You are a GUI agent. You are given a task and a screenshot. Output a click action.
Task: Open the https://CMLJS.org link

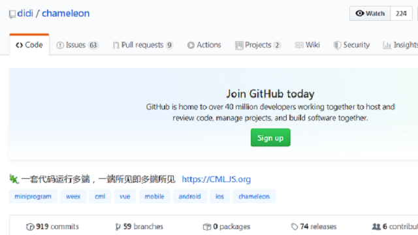(x=216, y=179)
